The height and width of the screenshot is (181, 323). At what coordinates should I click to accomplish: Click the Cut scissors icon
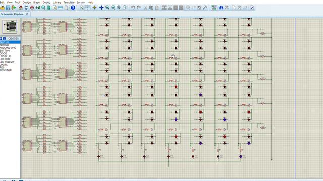click(x=146, y=8)
